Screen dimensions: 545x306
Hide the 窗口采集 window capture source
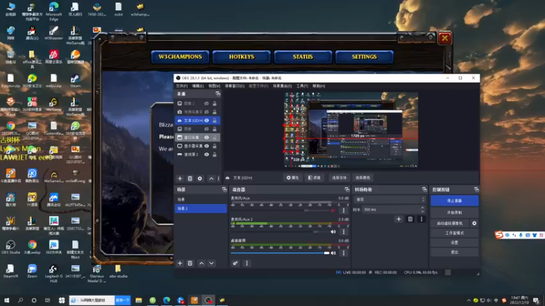coord(206,137)
